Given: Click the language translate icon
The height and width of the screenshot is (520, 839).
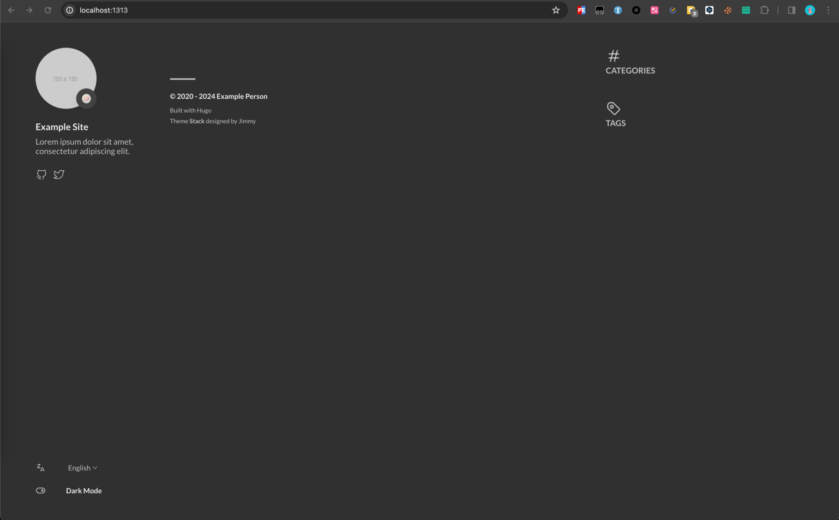Looking at the screenshot, I should click(40, 468).
